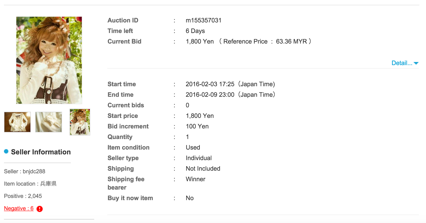Open the Detail... link
This screenshot has height=223, width=426.
coord(402,63)
